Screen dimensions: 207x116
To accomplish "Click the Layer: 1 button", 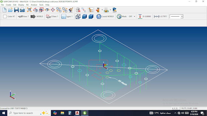I will tap(67, 16).
